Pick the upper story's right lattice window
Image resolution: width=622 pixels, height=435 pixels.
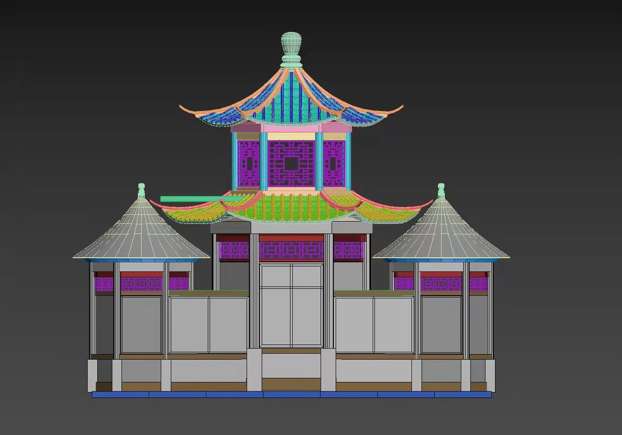click(333, 163)
